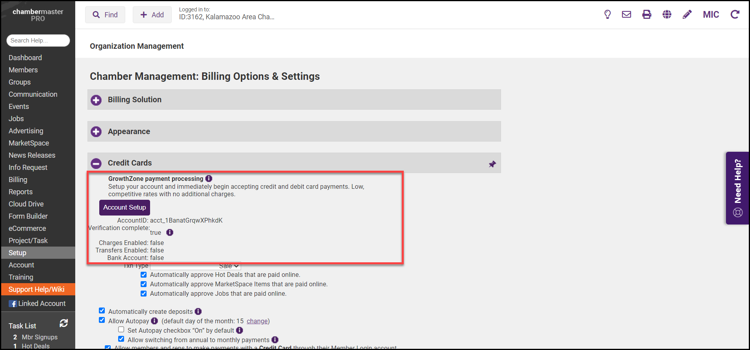Screen dimensions: 750x350
Task: Open Advertising in the sidebar
Action: [x=26, y=131]
